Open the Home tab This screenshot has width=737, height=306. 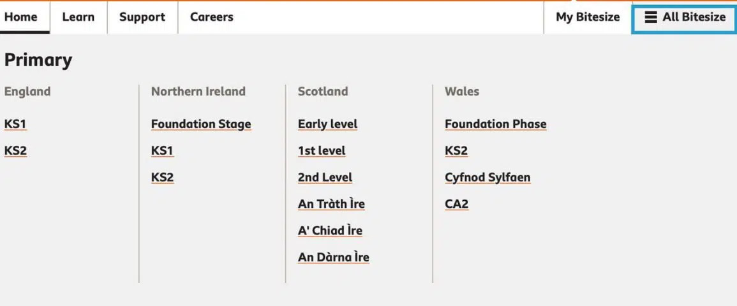20,17
